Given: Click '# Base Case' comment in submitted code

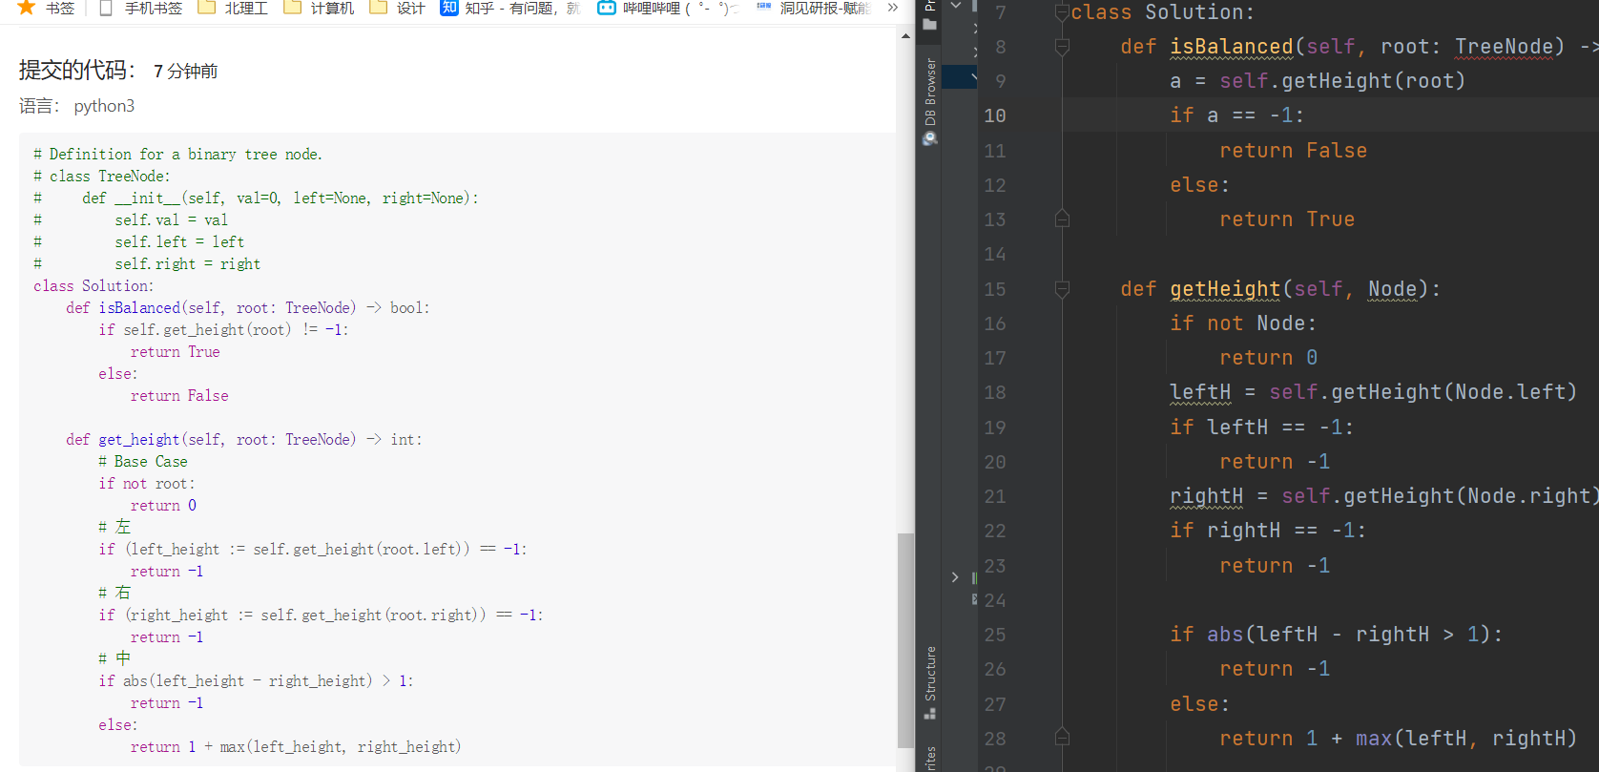Looking at the screenshot, I should [x=143, y=462].
